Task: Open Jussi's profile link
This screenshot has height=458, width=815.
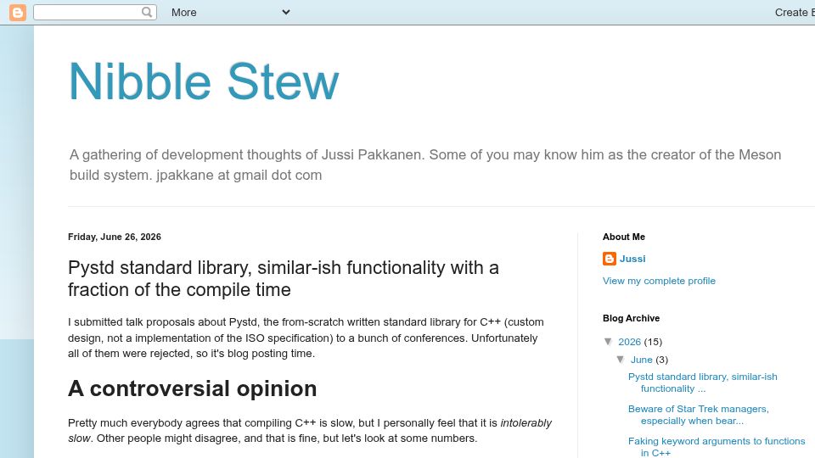Action: pos(632,259)
